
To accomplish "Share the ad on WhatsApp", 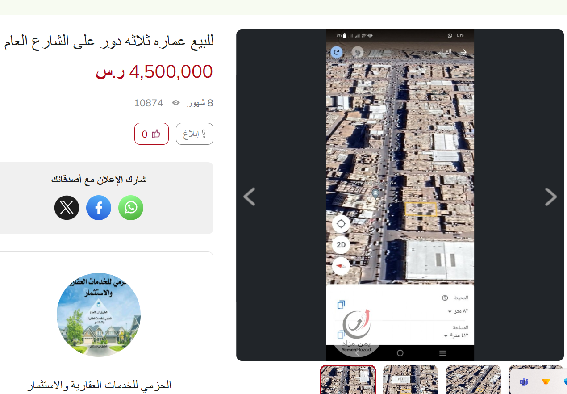I will (131, 208).
